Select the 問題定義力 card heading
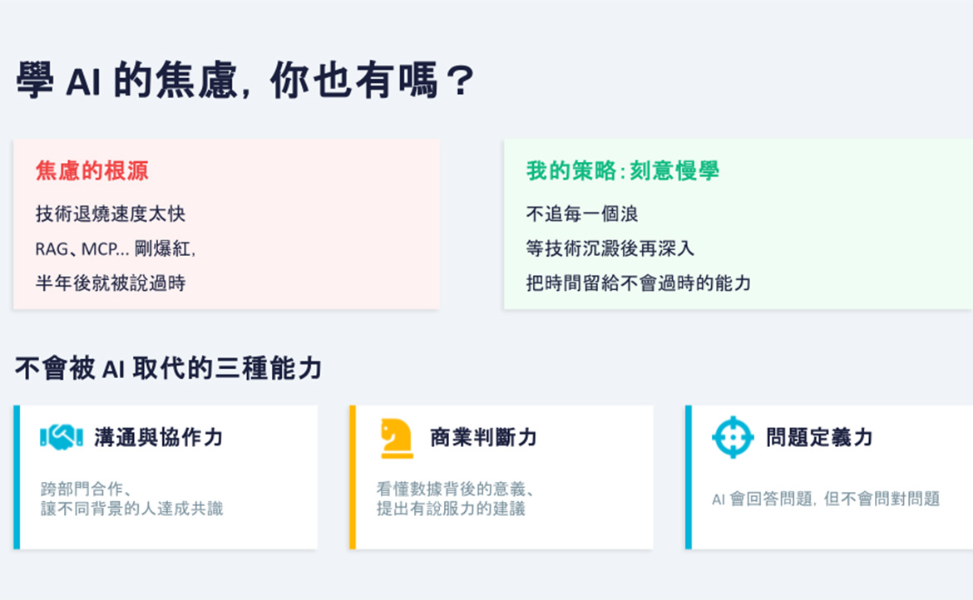The height and width of the screenshot is (600, 973). (x=819, y=438)
